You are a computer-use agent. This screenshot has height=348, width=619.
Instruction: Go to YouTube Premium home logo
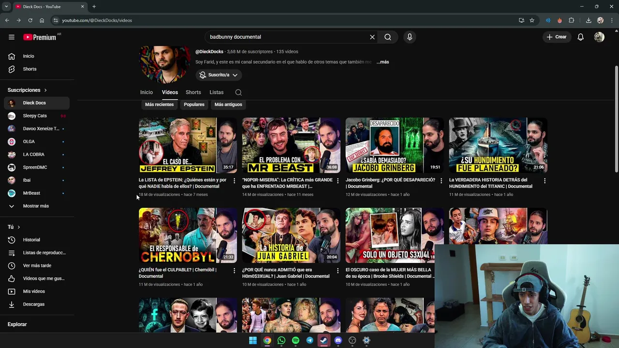pos(40,37)
